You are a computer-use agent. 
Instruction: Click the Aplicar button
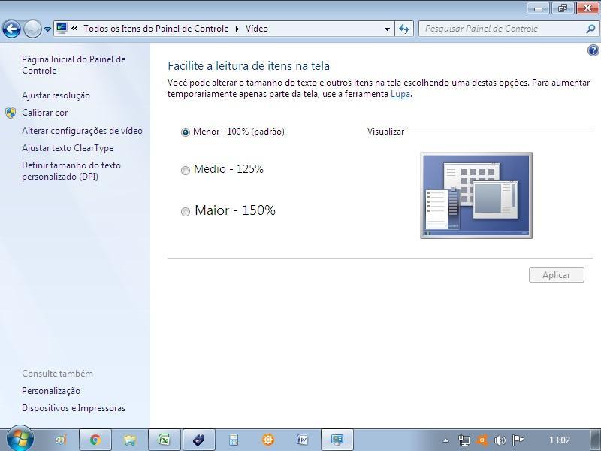point(556,275)
